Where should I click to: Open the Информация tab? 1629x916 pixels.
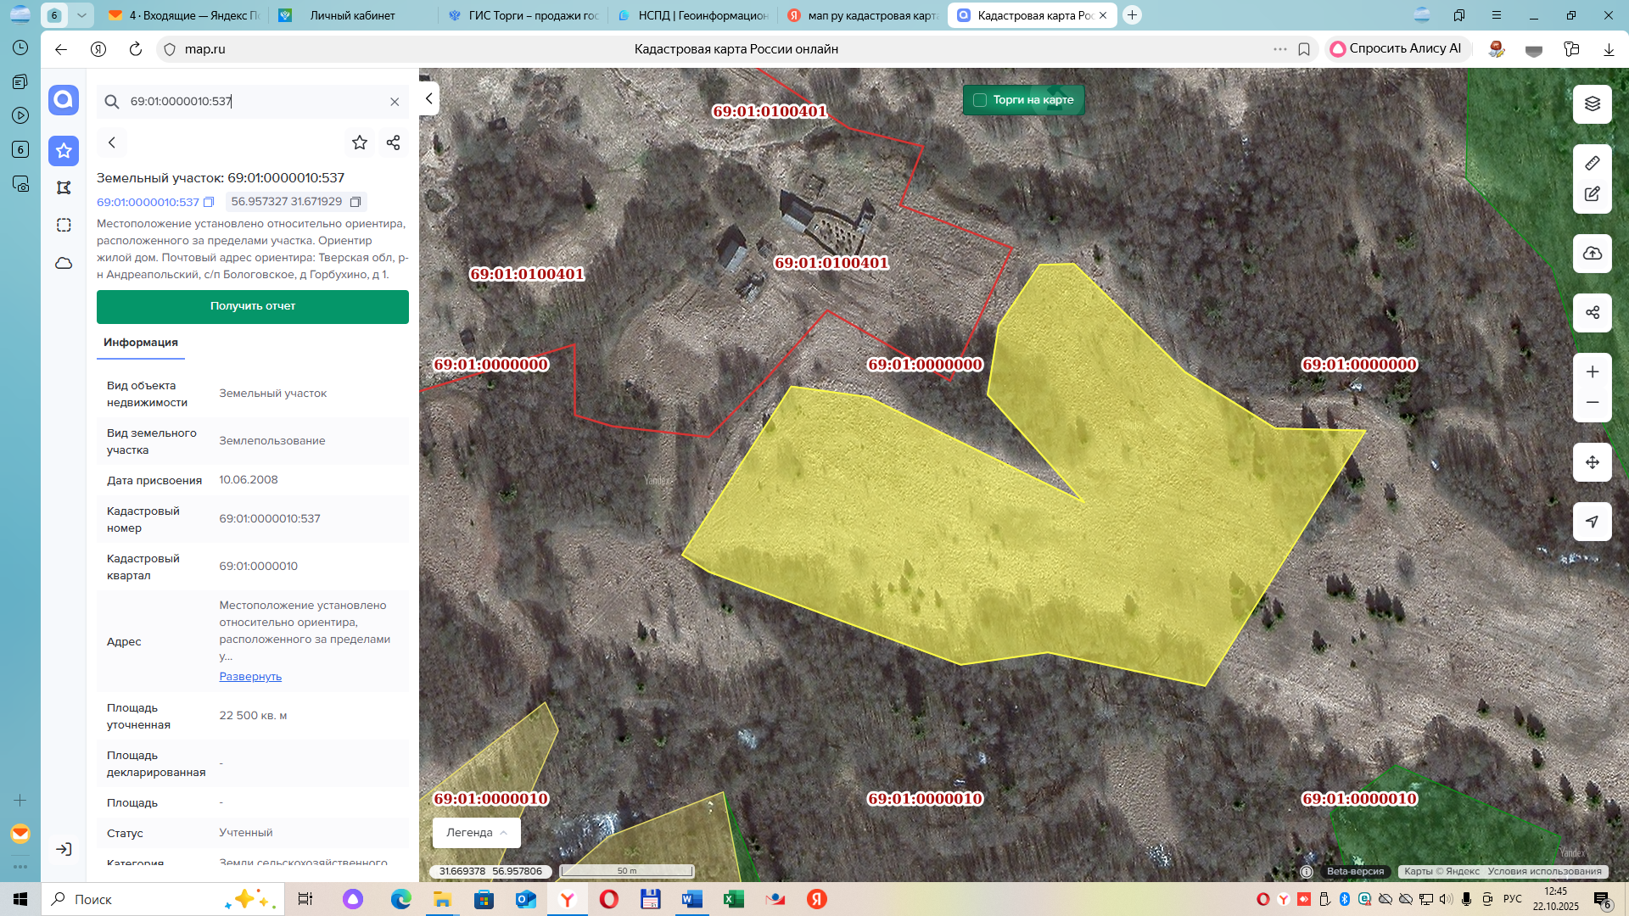point(141,343)
